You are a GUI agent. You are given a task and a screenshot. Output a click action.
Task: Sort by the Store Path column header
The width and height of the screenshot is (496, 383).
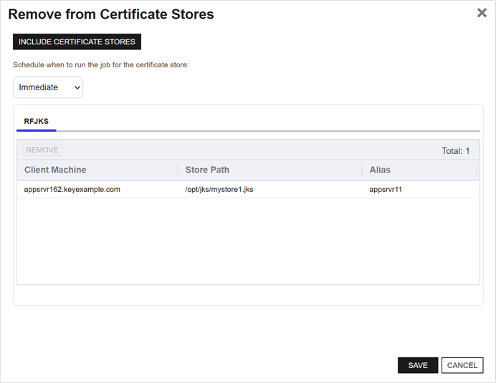tap(207, 170)
